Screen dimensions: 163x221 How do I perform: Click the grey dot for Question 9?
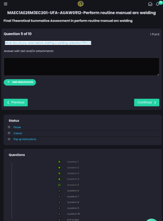tap(59, 208)
